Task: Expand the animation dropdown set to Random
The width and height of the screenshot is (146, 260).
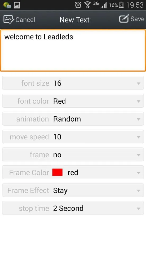Action: [x=73, y=119]
